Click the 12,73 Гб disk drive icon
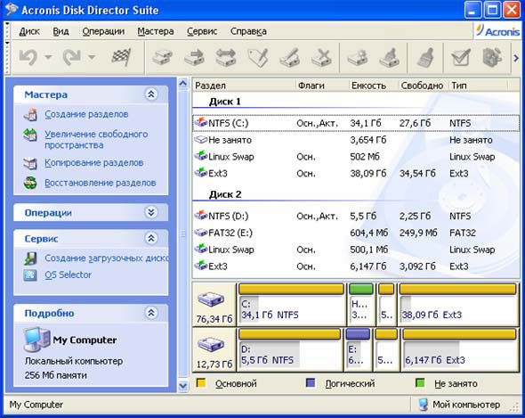525x418 pixels. coord(211,345)
